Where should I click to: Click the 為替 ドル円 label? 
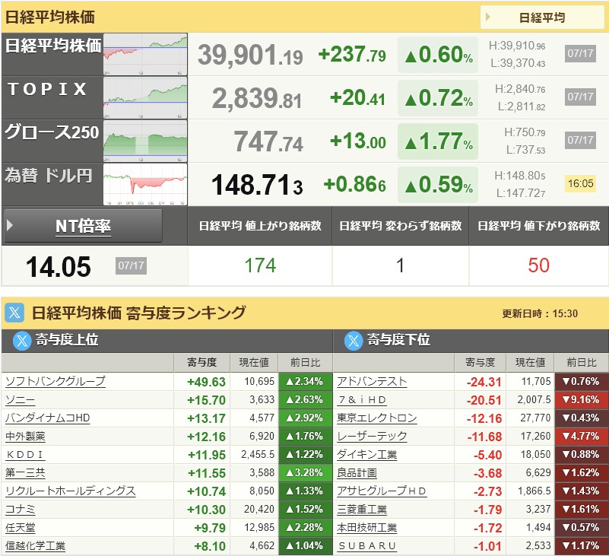coord(49,175)
